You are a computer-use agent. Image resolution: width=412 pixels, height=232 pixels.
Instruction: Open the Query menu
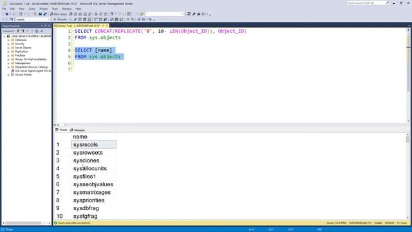32,8
